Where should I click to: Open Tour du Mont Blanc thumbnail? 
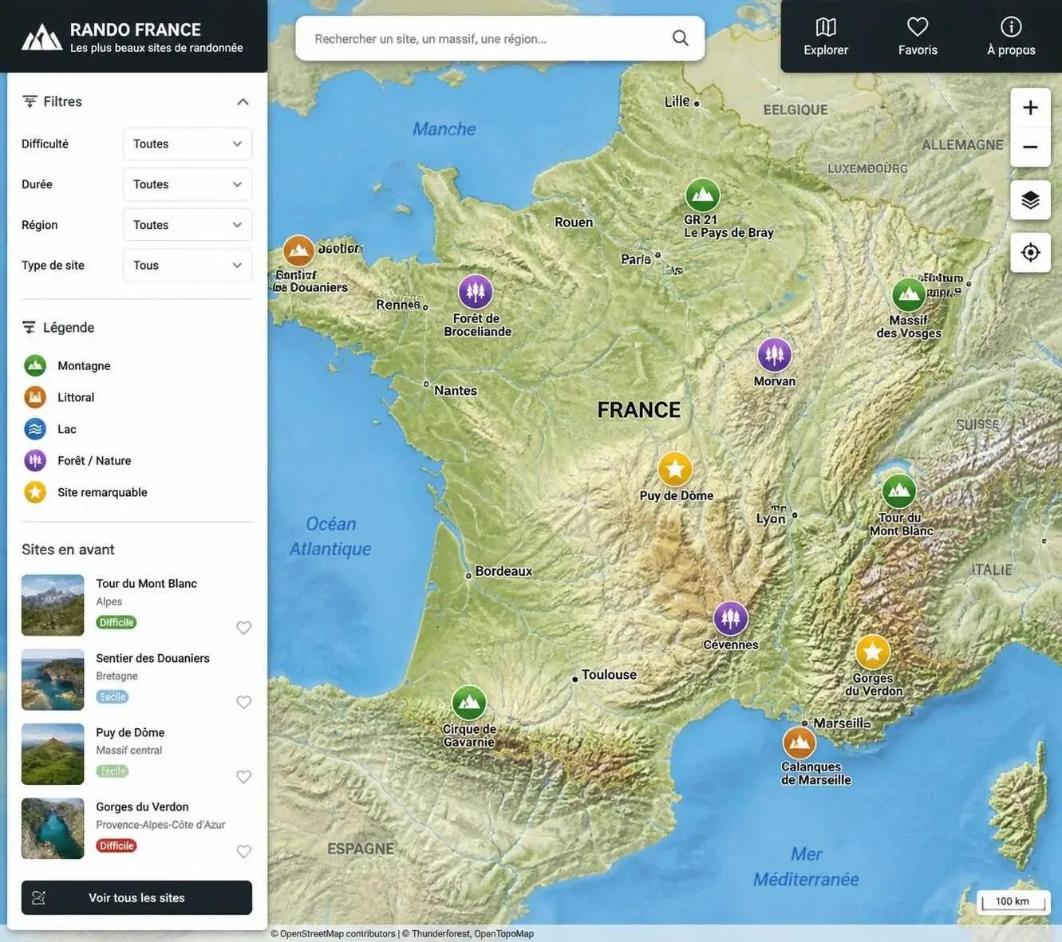pos(53,605)
